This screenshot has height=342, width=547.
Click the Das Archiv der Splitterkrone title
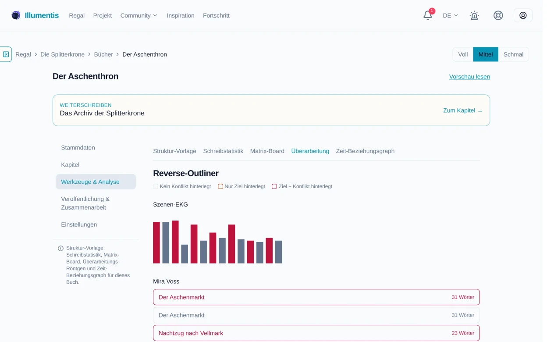[102, 113]
